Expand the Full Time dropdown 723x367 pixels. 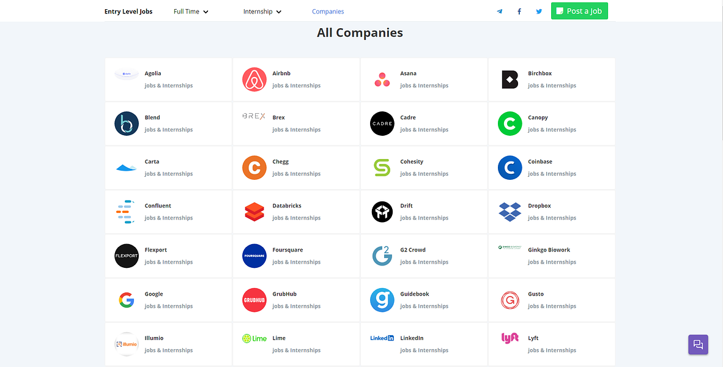coord(191,12)
